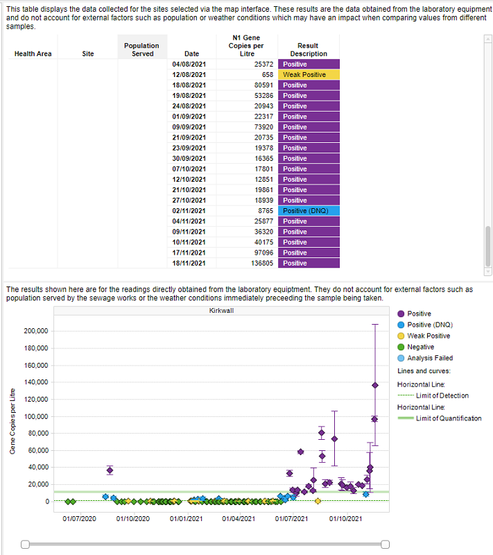This screenshot has width=493, height=555.
Task: Click the Limit of Quantification legend line
Action: [x=406, y=418]
